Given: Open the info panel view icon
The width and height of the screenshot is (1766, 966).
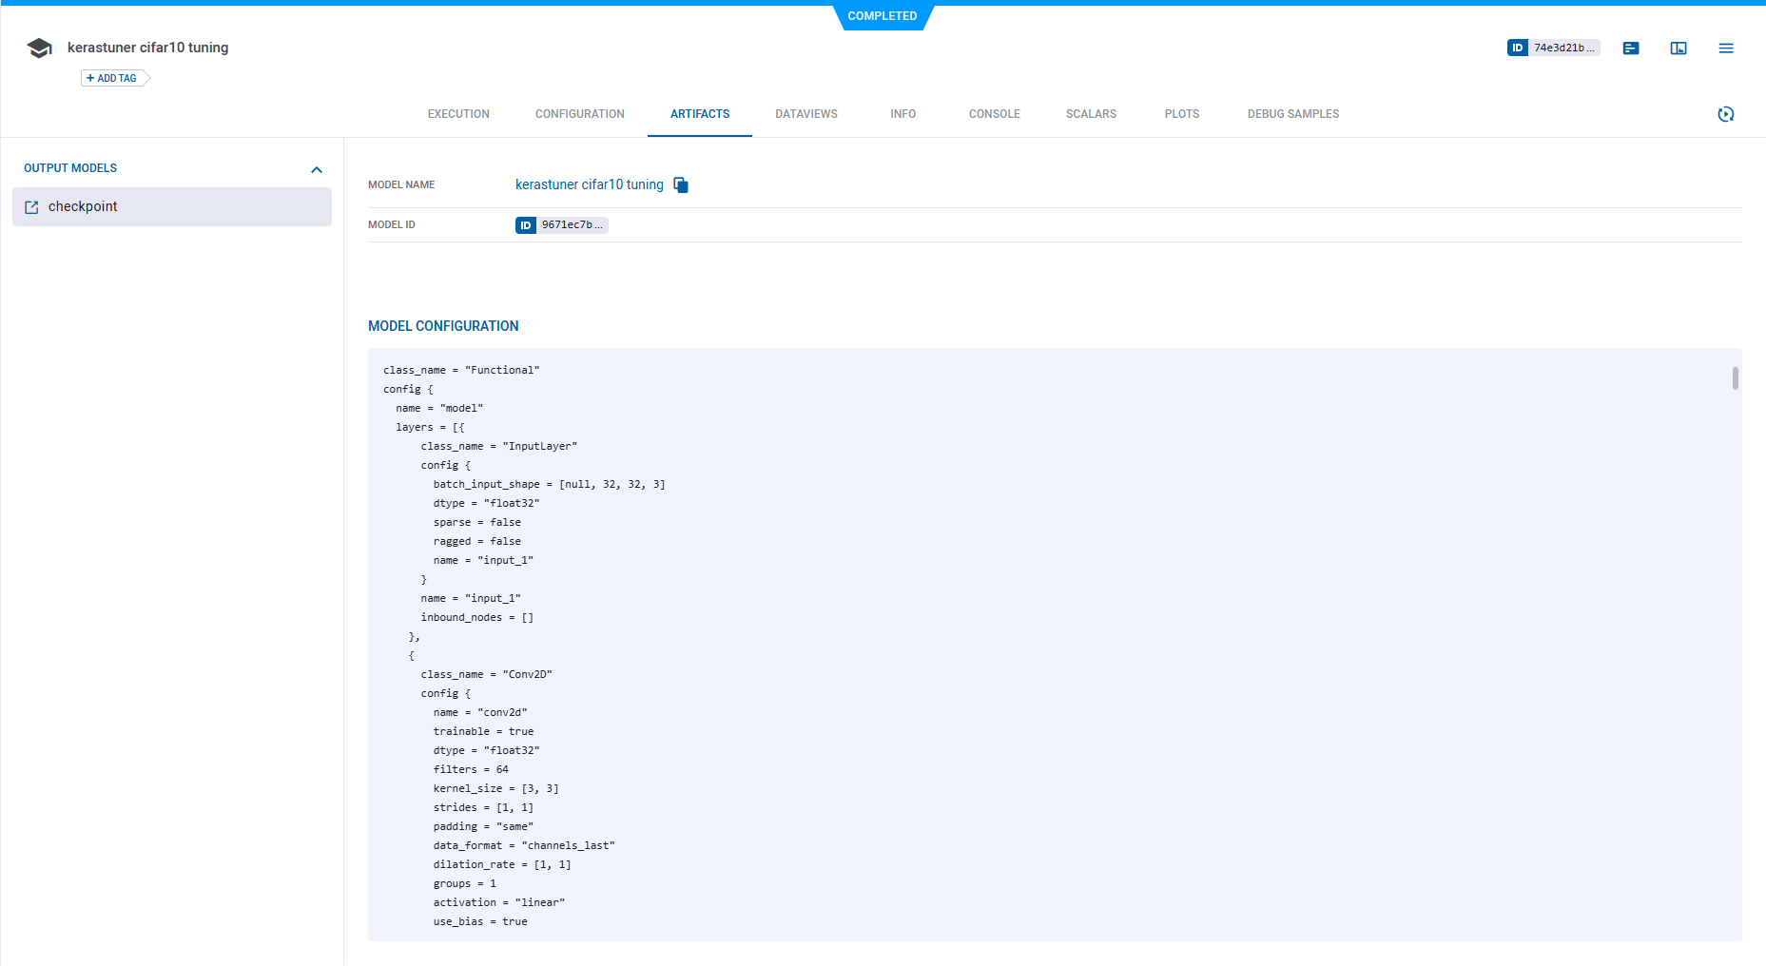Looking at the screenshot, I should [1678, 48].
